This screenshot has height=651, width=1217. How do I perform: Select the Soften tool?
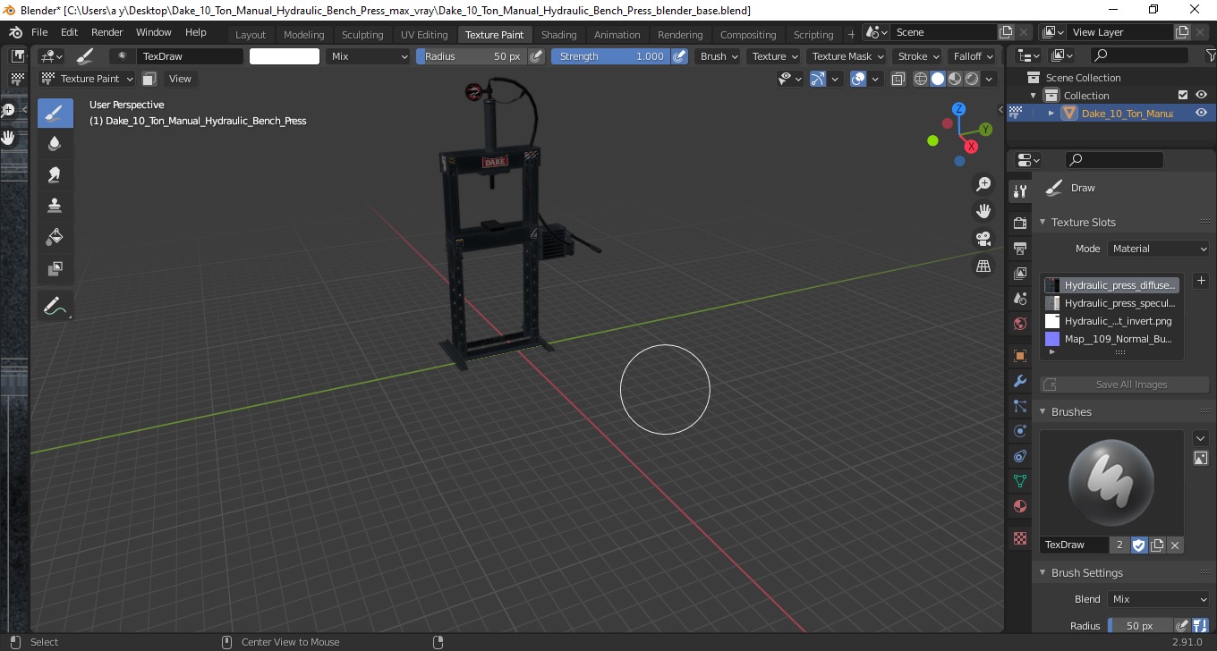point(55,144)
